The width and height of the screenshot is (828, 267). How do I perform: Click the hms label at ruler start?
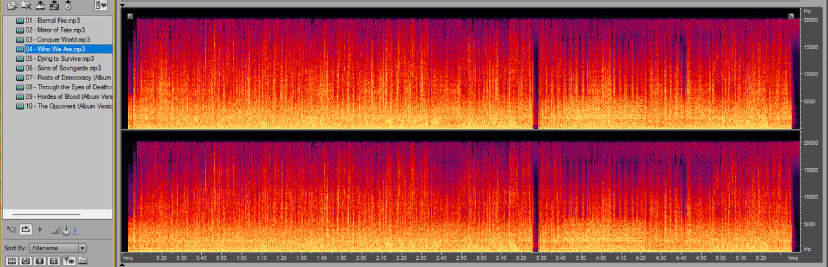point(127,258)
